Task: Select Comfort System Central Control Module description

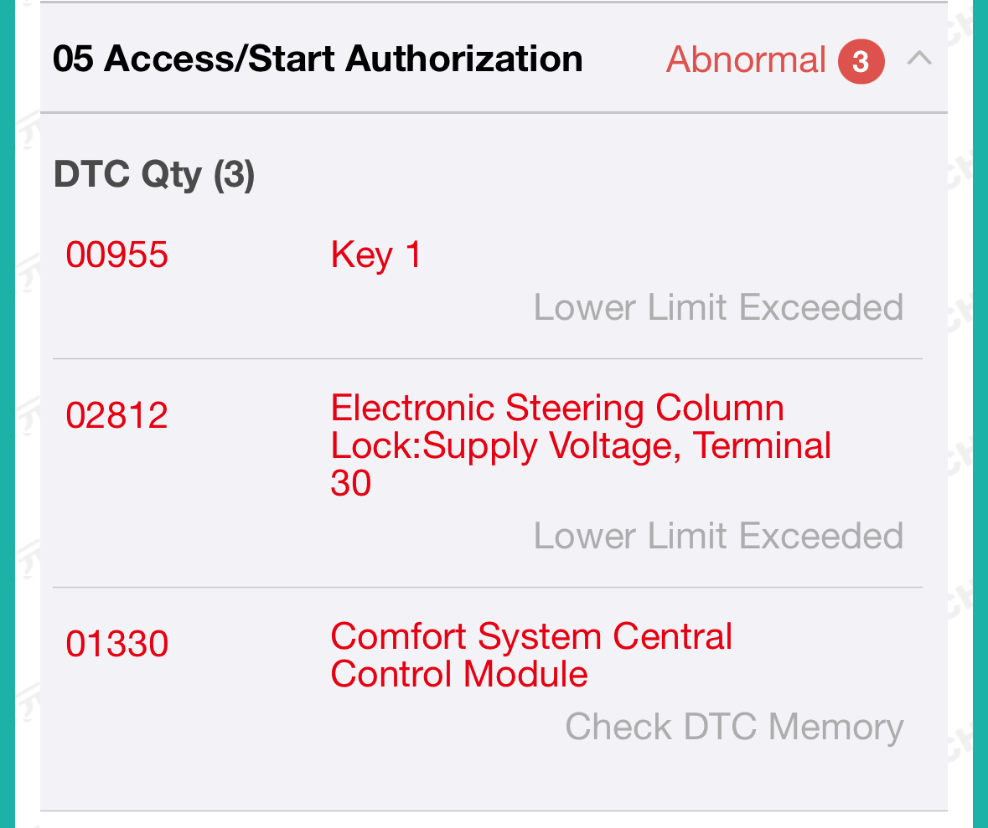Action: point(531,655)
